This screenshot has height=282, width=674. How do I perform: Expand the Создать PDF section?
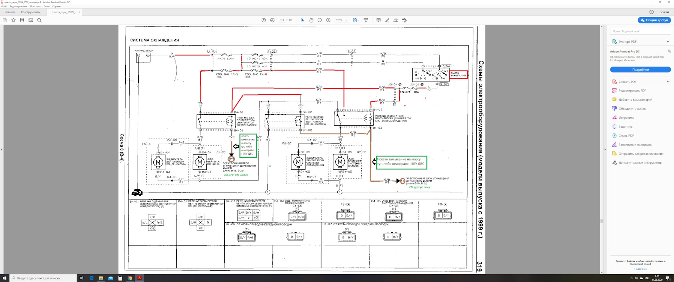[x=668, y=82]
